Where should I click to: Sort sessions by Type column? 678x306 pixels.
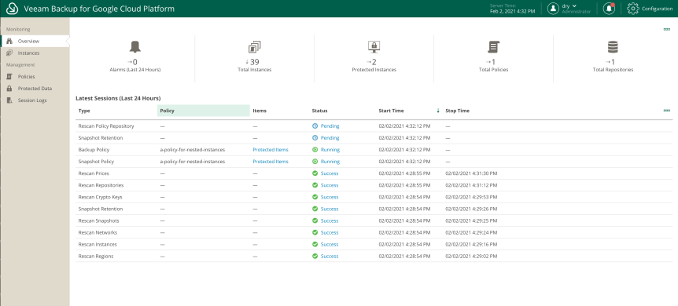[84, 111]
